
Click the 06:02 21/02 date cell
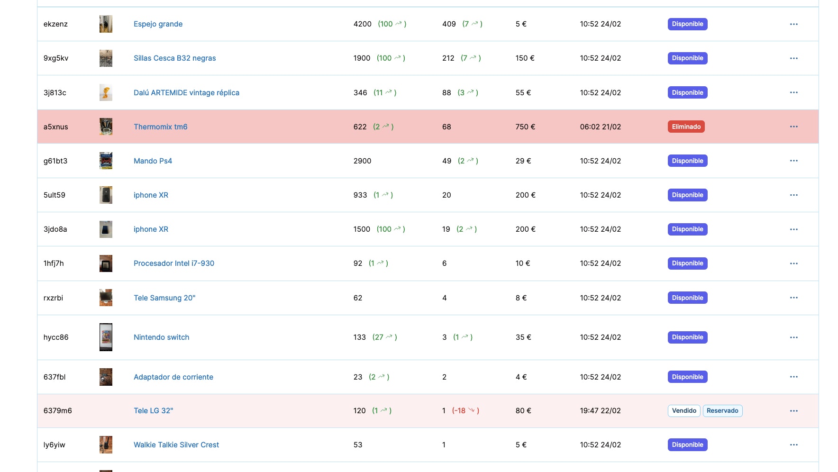click(601, 127)
